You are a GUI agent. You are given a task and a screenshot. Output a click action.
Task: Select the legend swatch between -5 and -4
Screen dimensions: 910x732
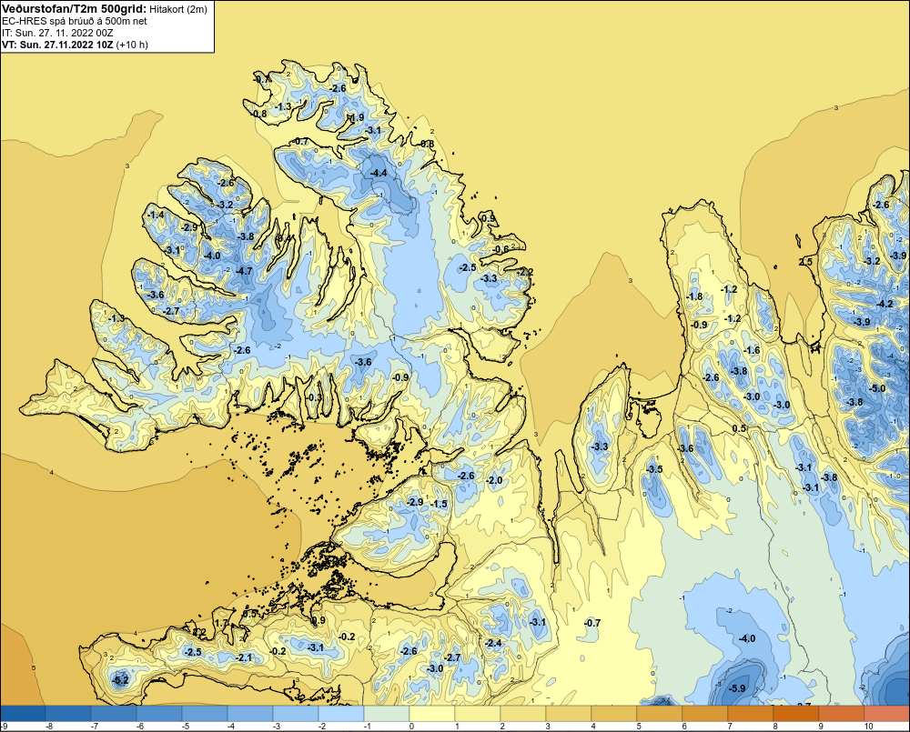pyautogui.click(x=205, y=713)
